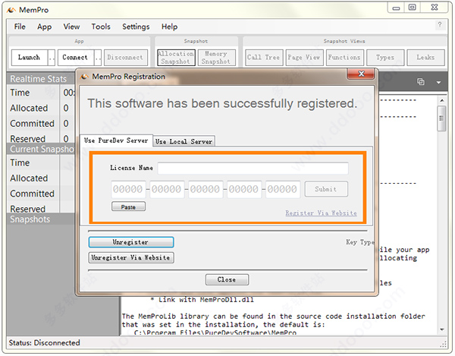Viewport: 455px width, 356px height.
Task: Click the first license key segment field
Action: click(x=128, y=189)
